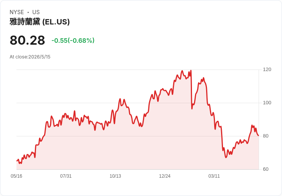Click the bottom of the sharp drop after the peak
Viewport: 282px width, 196px height.
coord(192,109)
